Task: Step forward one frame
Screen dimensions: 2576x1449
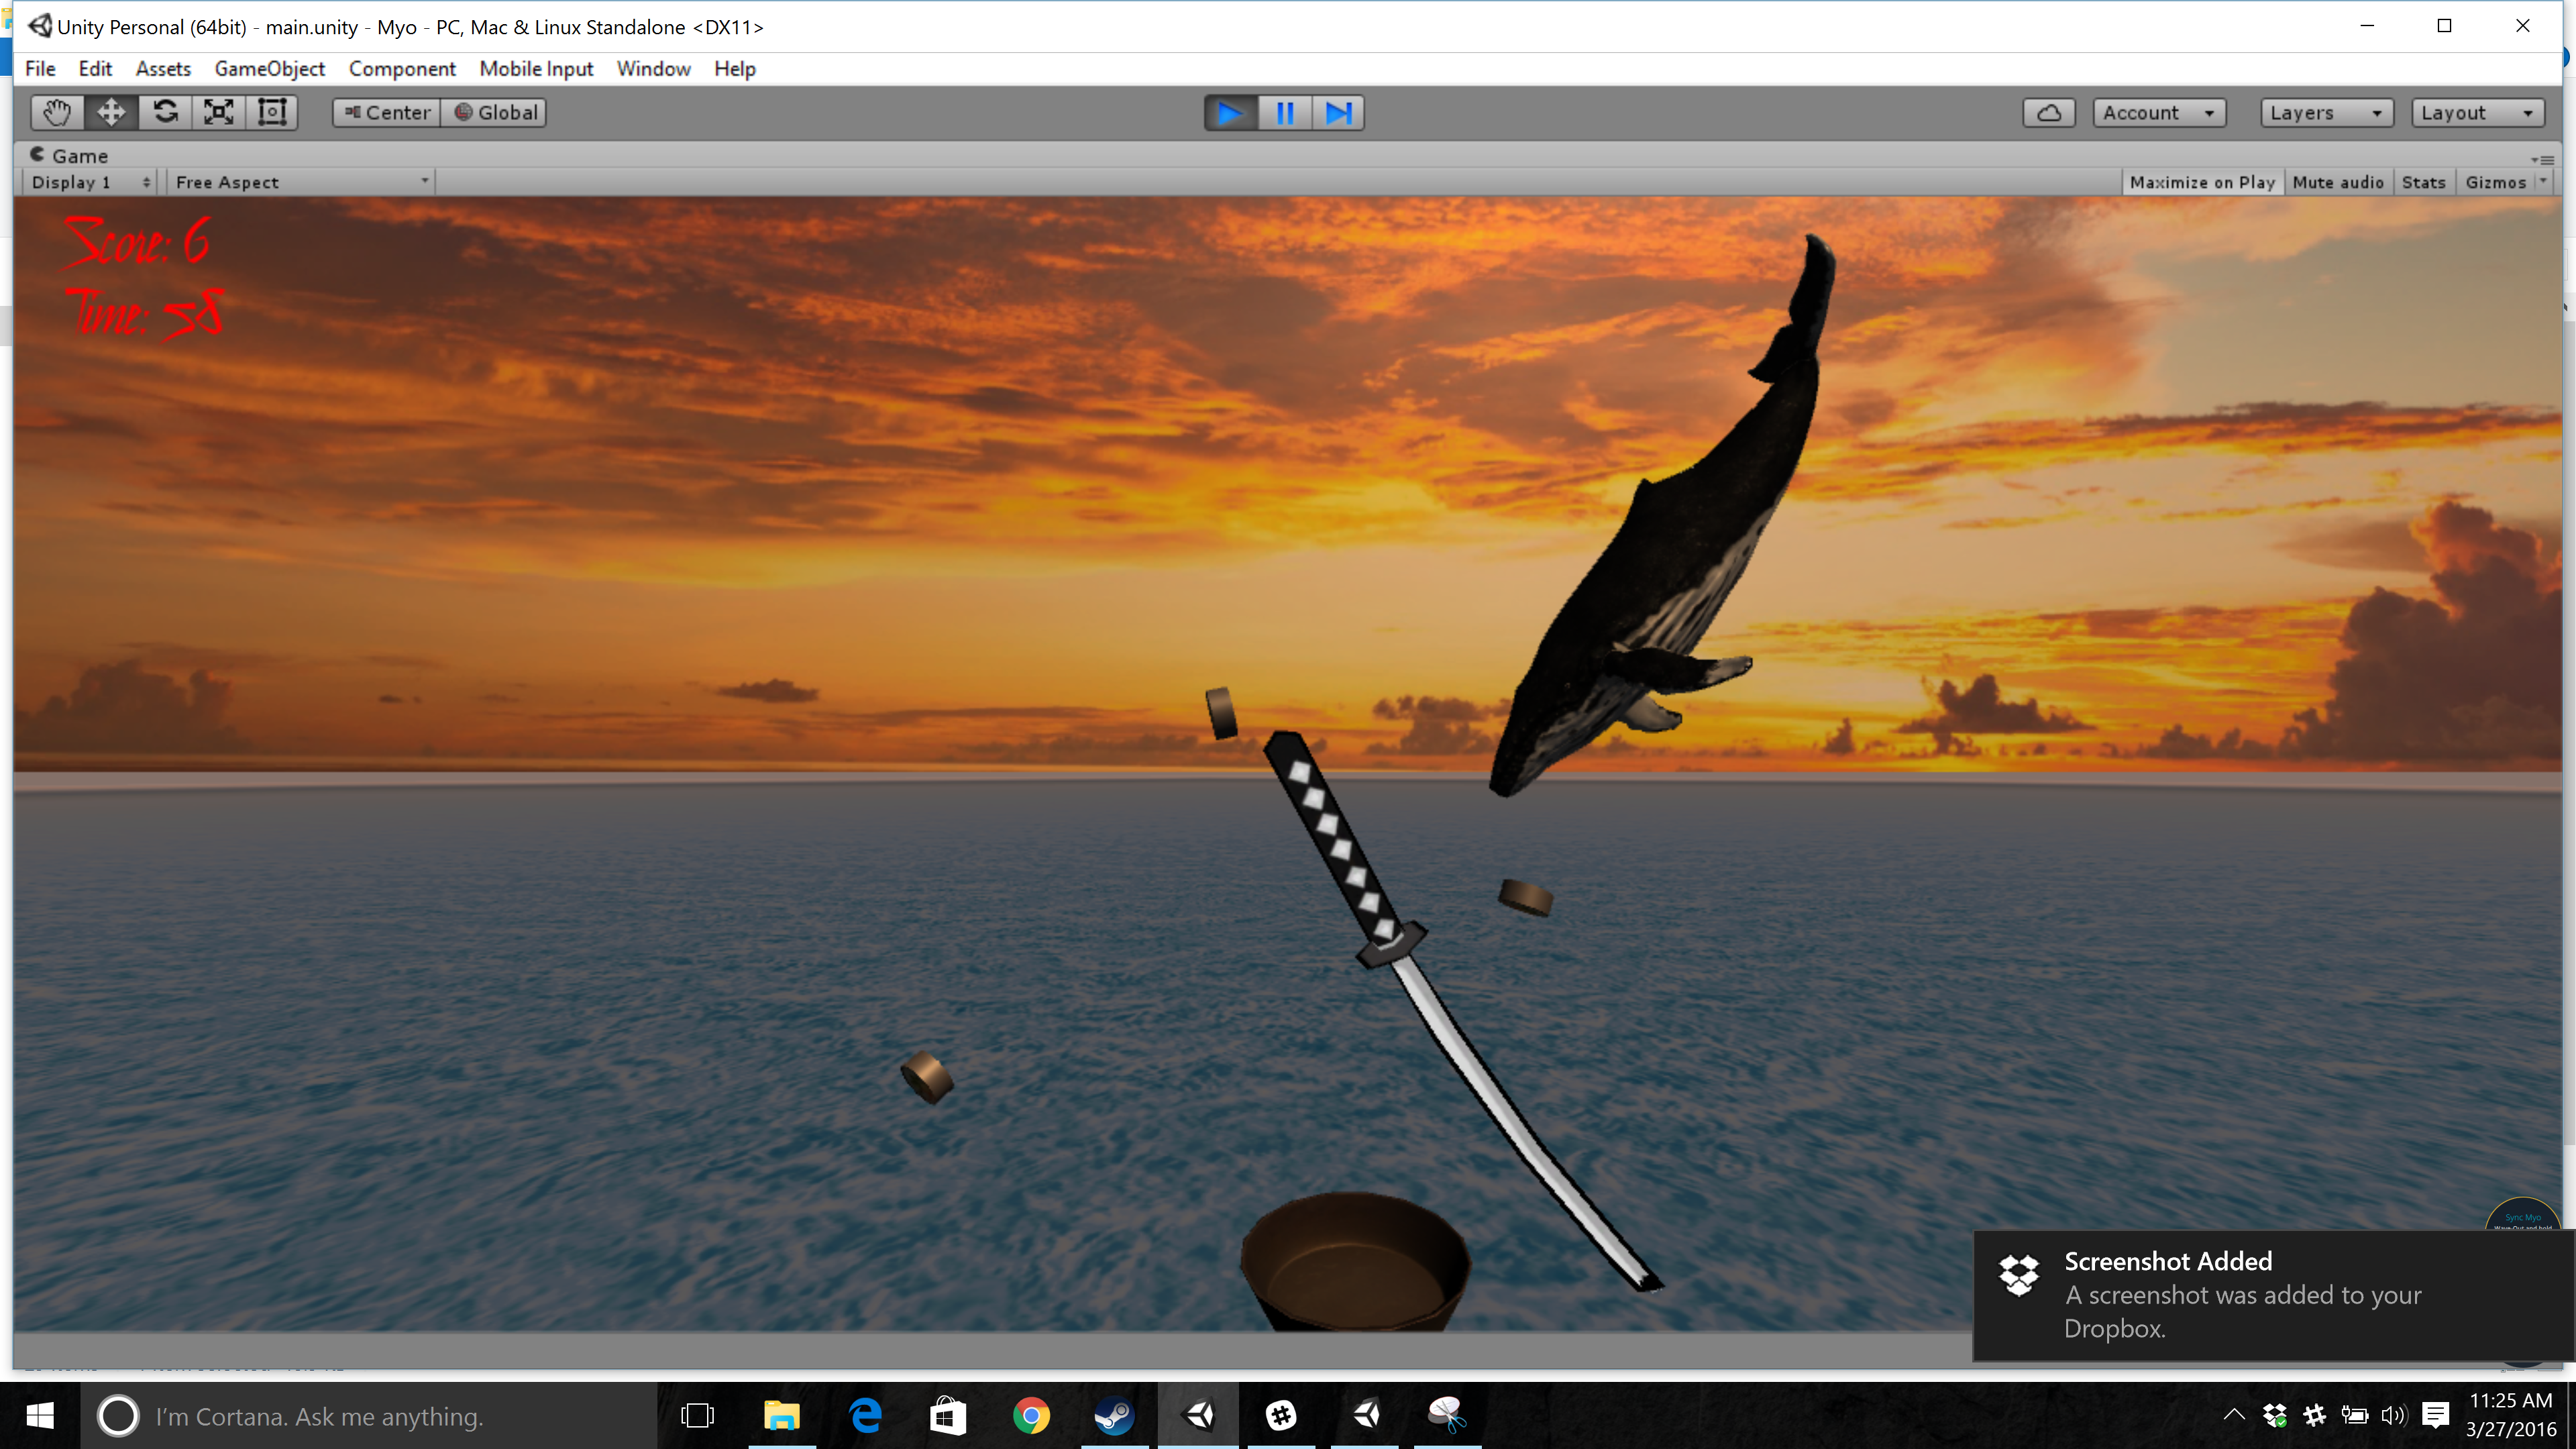Action: tap(1338, 113)
